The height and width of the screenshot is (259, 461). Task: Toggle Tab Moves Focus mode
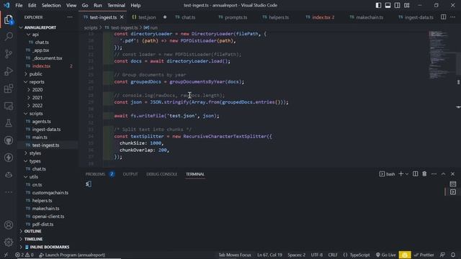[x=235, y=255]
